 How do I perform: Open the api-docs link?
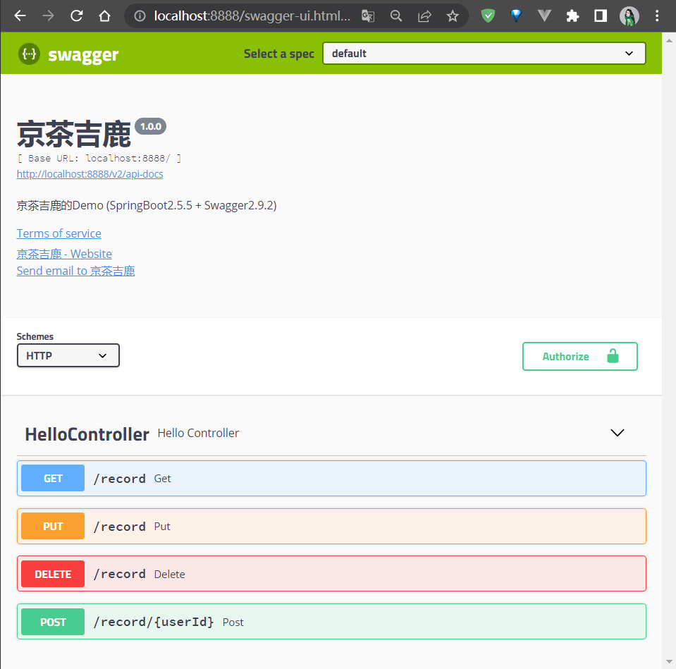click(x=90, y=174)
